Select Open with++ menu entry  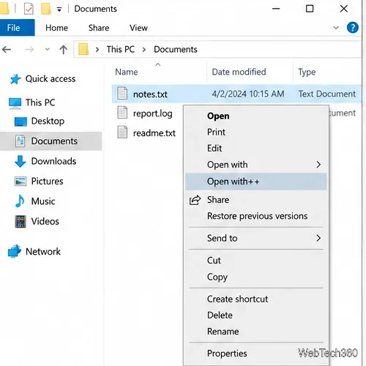[256, 182]
